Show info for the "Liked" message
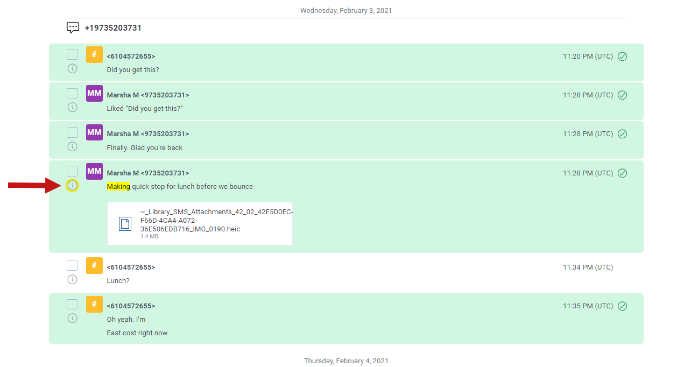This screenshot has width=677, height=367. (72, 107)
